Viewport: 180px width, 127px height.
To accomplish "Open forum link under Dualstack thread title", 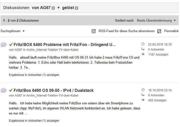I will [52, 96].
